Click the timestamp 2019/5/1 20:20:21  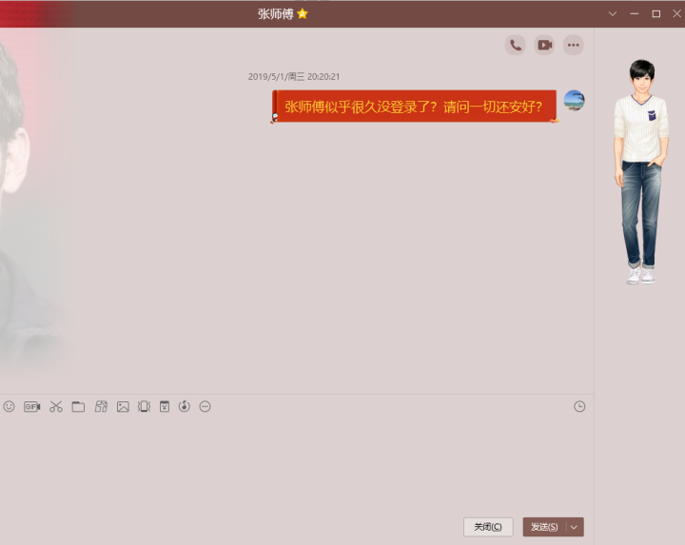294,76
